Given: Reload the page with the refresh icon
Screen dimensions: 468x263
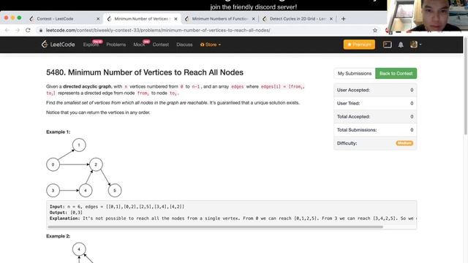Looking at the screenshot, I should click(28, 30).
